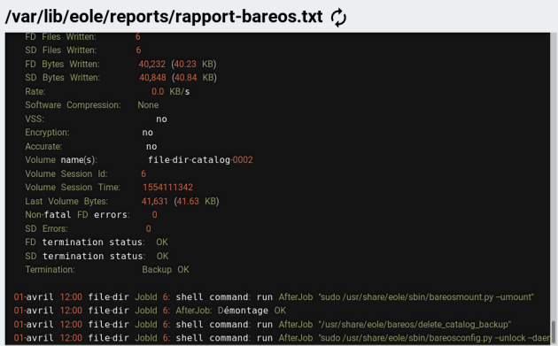
Task: Click the Volume Session Time value 1554111342
Action: click(x=167, y=188)
